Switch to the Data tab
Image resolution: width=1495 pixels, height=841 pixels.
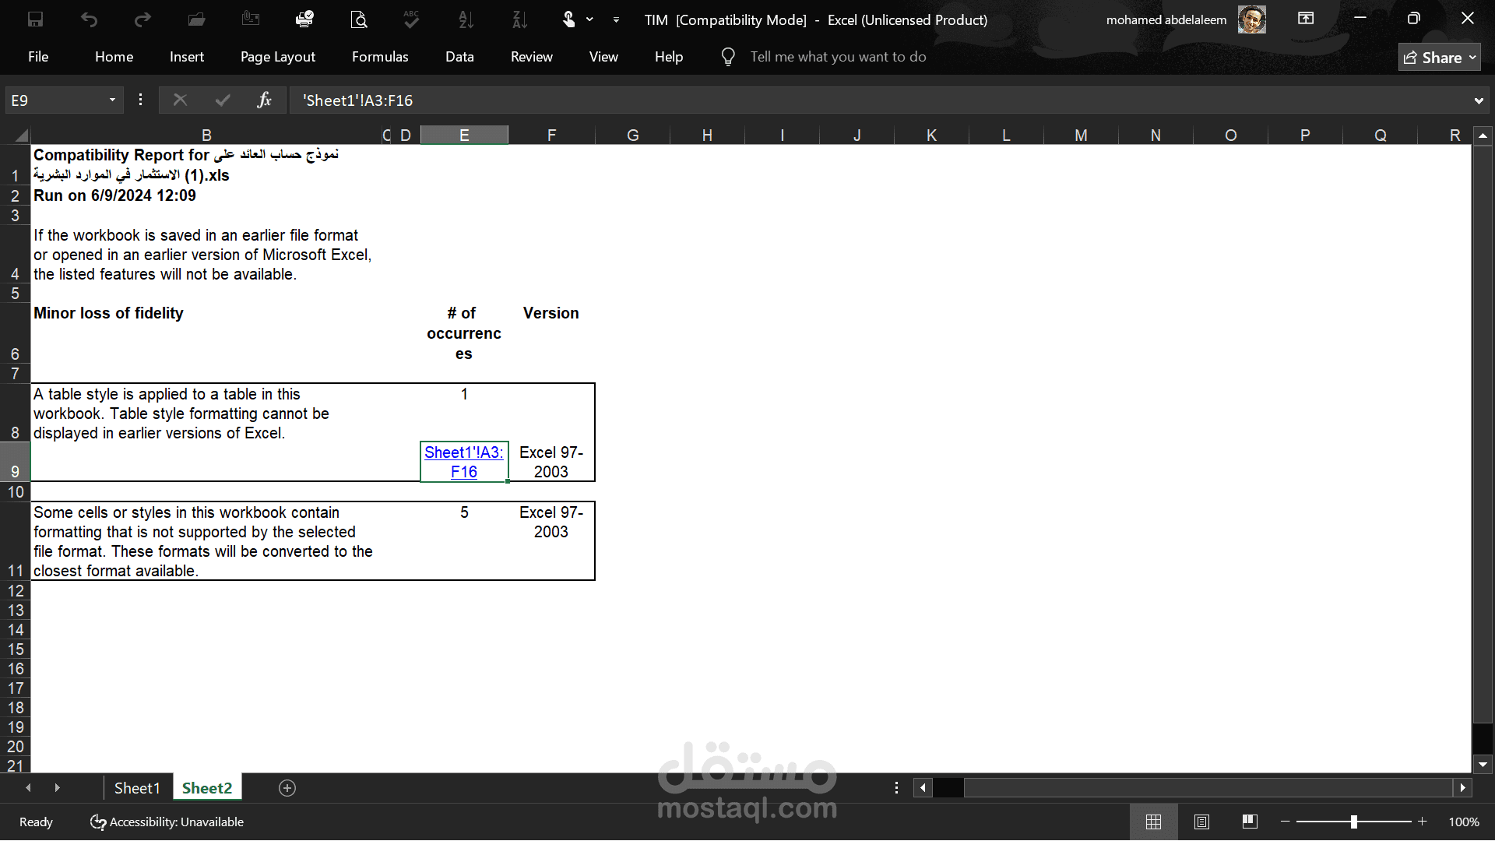(459, 57)
